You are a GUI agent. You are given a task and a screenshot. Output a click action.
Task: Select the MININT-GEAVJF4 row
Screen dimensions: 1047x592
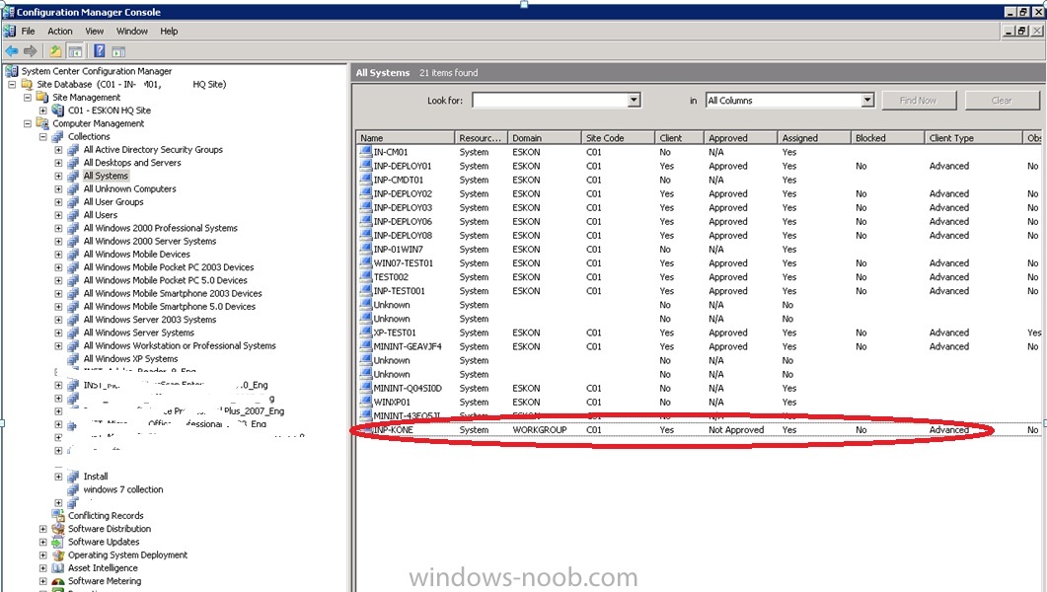[x=699, y=346]
